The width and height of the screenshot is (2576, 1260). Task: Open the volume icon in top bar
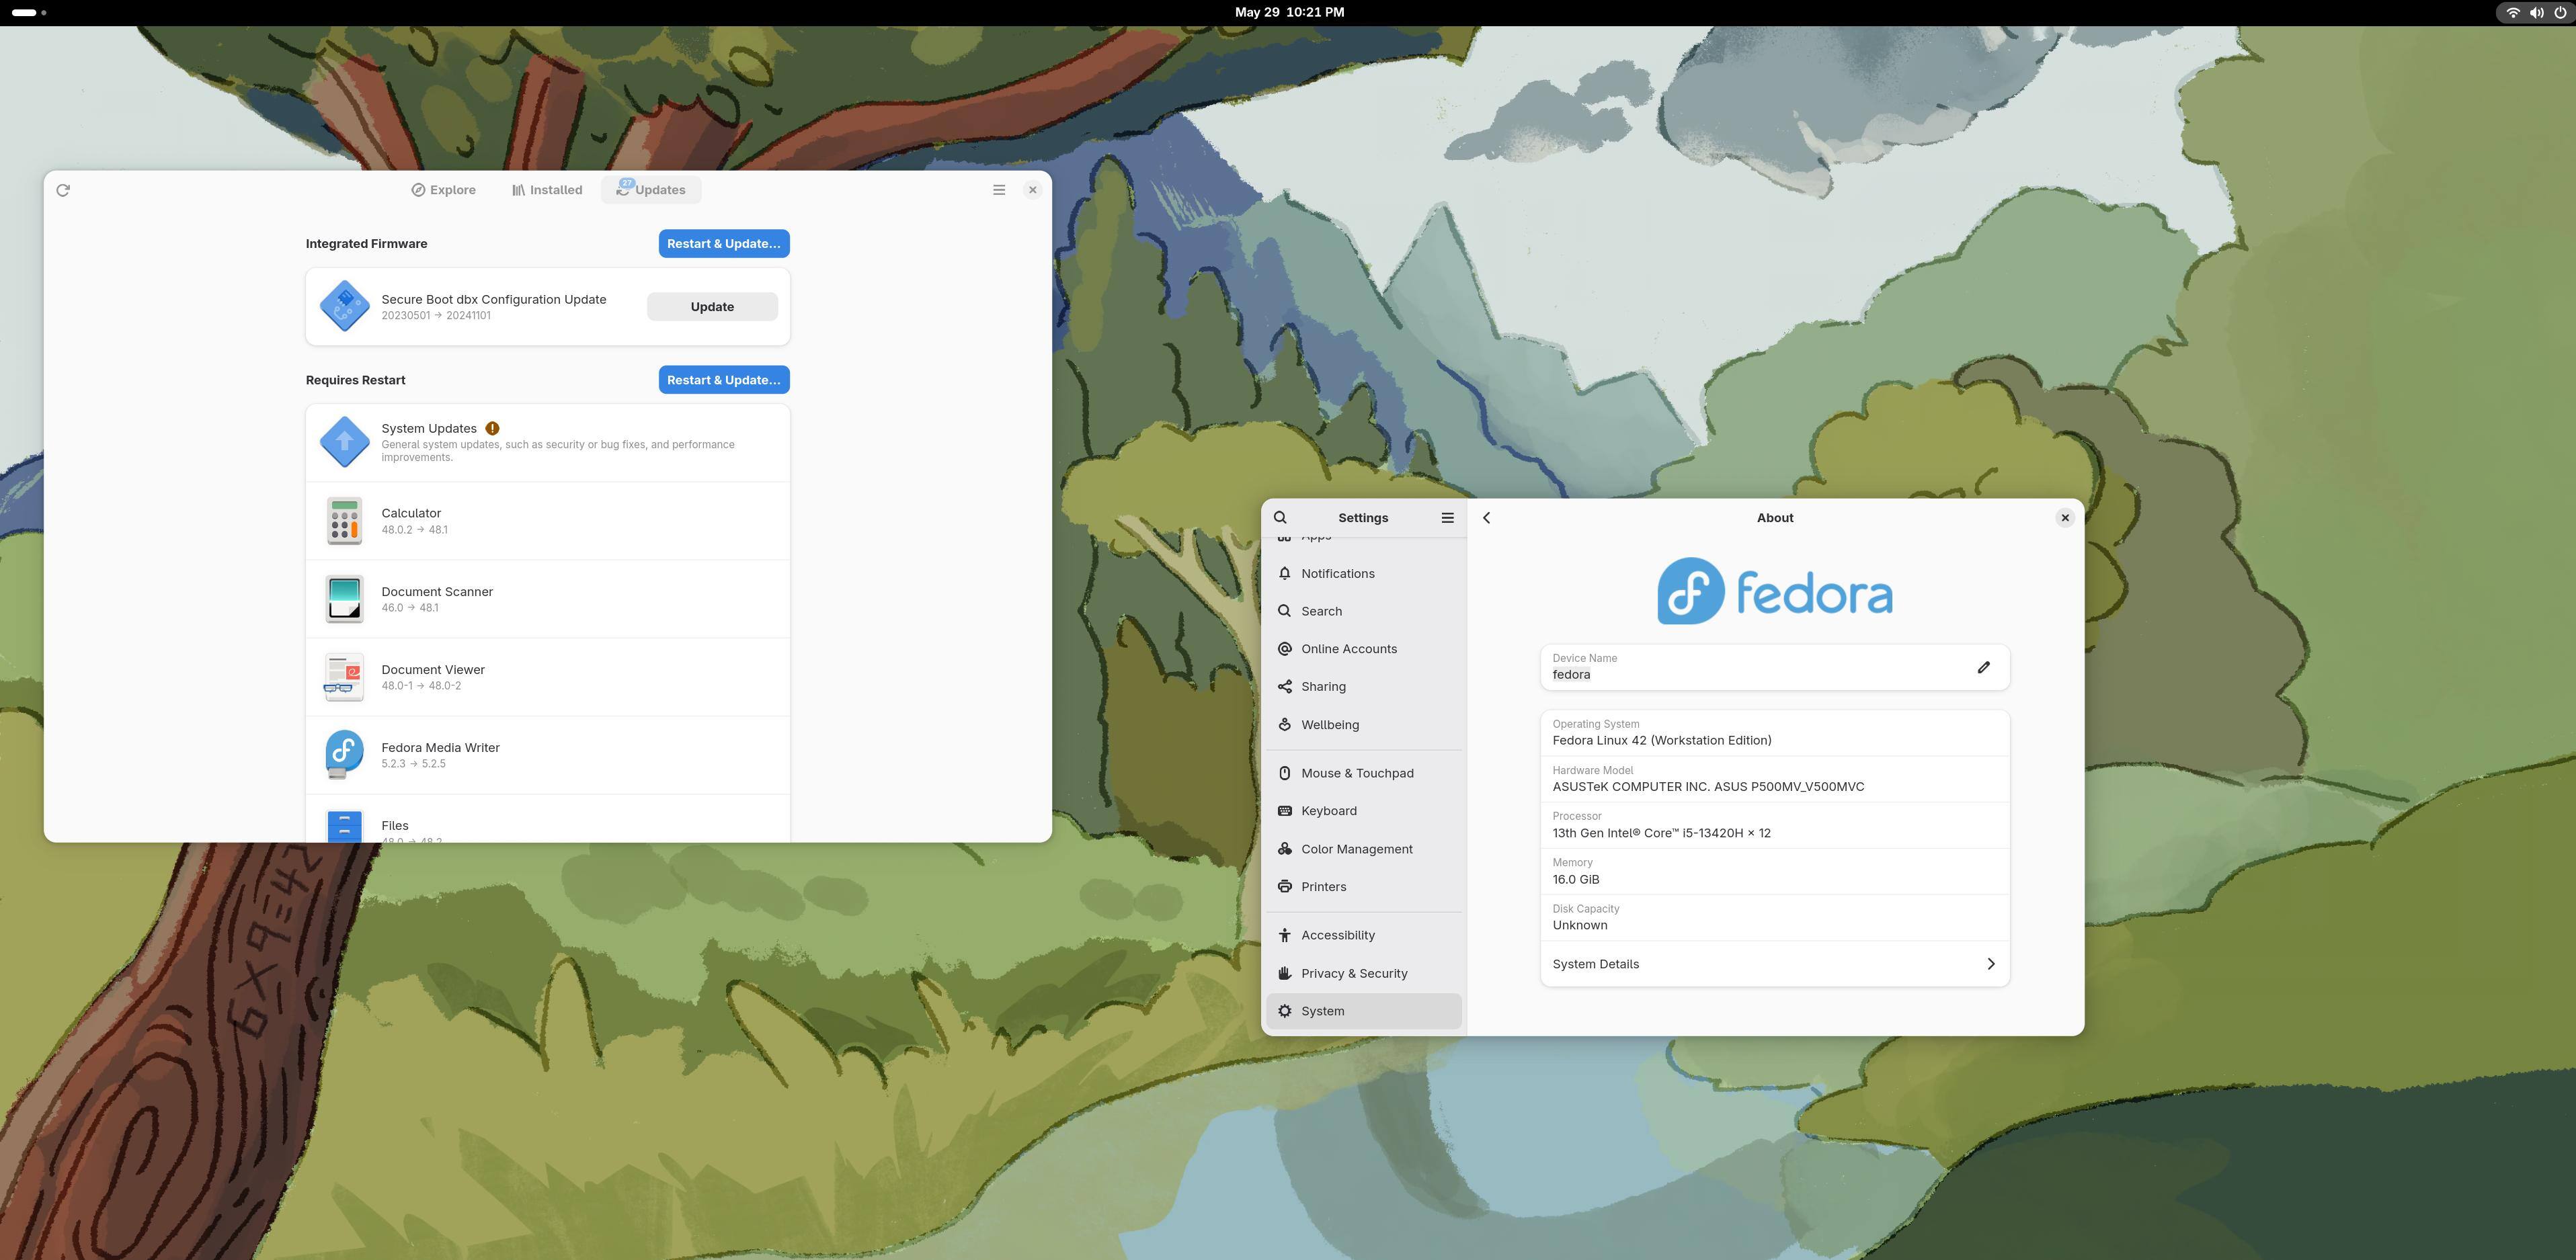point(2536,13)
